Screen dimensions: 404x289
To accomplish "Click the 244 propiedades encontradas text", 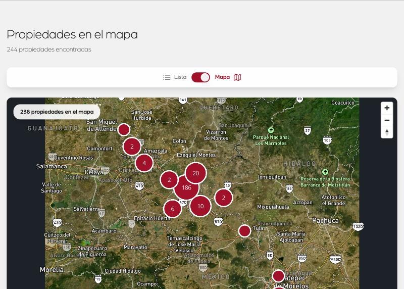I will 49,49.
